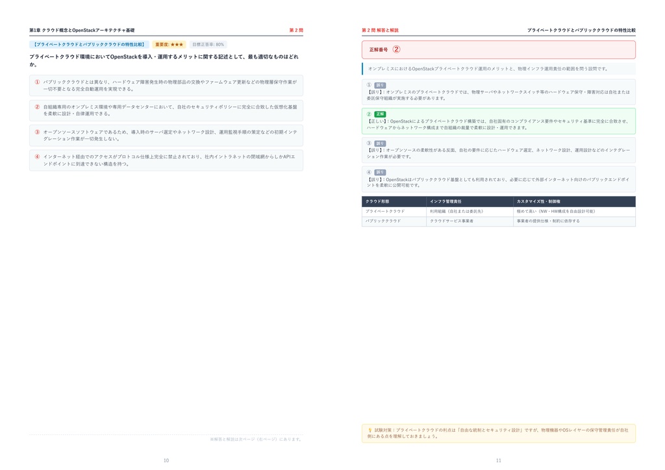Click the lightbulb icon in 試験対策 tip
This screenshot has width=665, height=470.
tap(370, 430)
